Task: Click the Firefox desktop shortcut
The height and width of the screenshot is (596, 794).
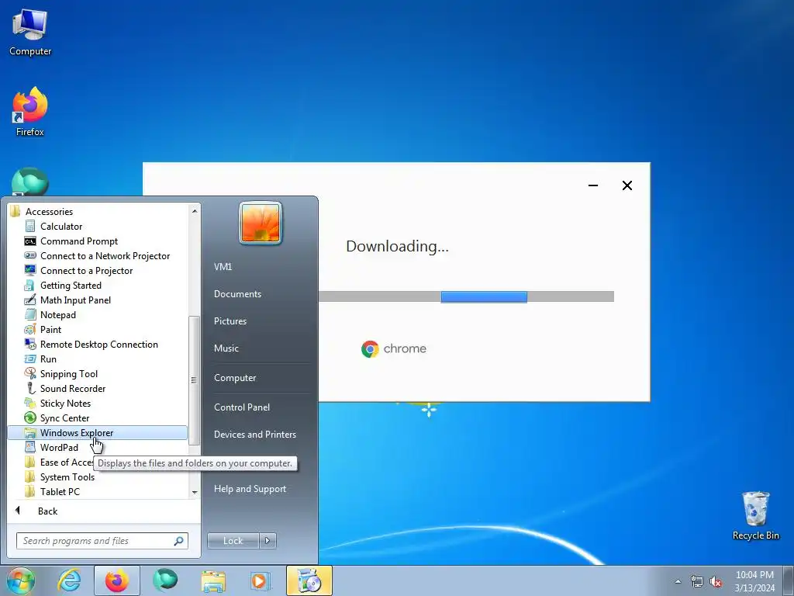Action: [30, 112]
